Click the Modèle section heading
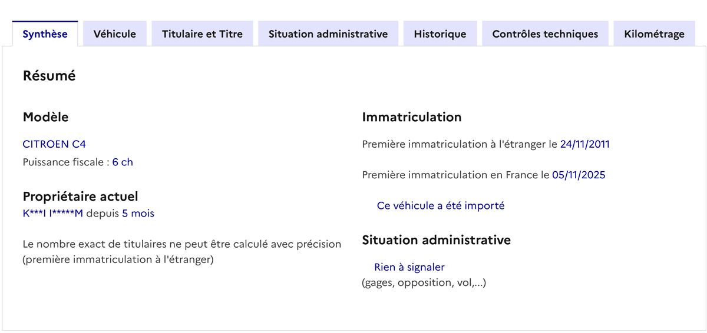Image resolution: width=707 pixels, height=333 pixels. point(45,117)
